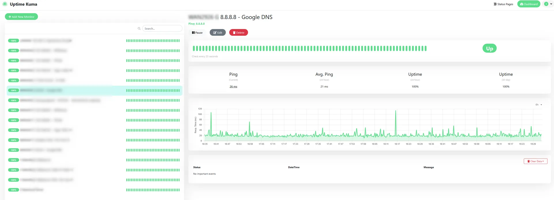Click Add New Monitor
The height and width of the screenshot is (200, 554).
[x=21, y=17]
